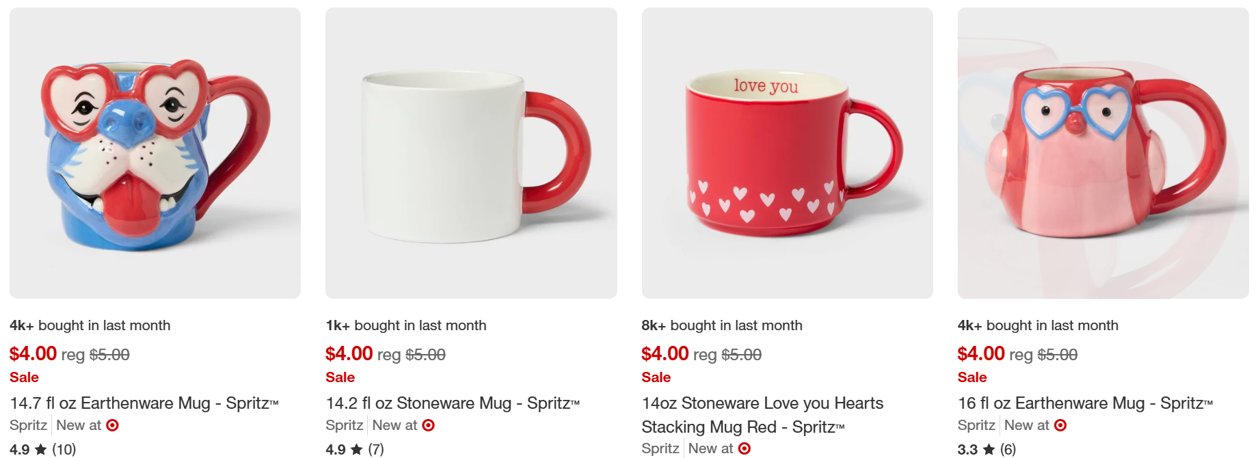This screenshot has width=1260, height=458.
Task: Click the Spritz brand link under the owl mug
Action: click(x=976, y=425)
